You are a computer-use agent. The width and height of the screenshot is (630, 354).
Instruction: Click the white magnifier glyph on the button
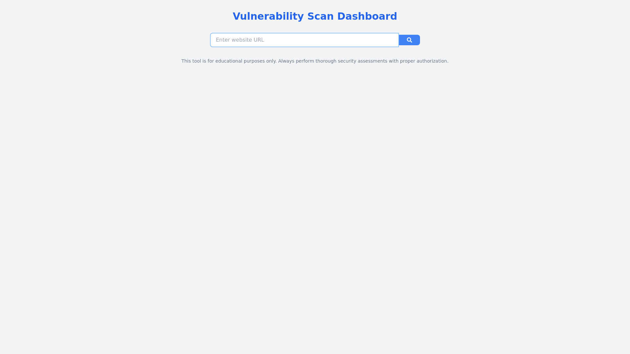click(409, 40)
